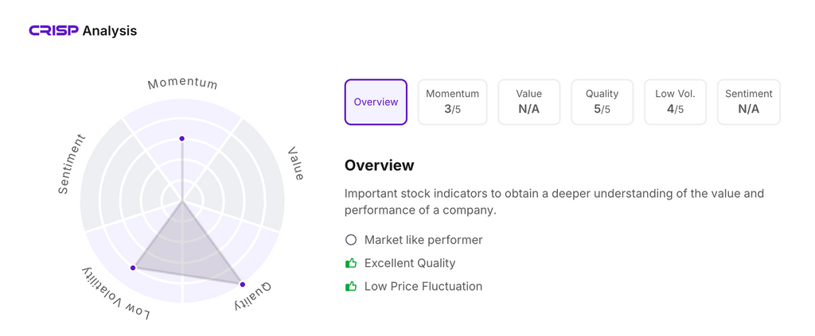Click the Sentiment axis label on the radar
Viewport: 815px width, 336px height.
[x=72, y=164]
